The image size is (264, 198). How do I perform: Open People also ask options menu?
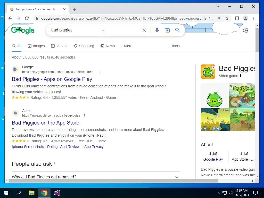click(54, 164)
